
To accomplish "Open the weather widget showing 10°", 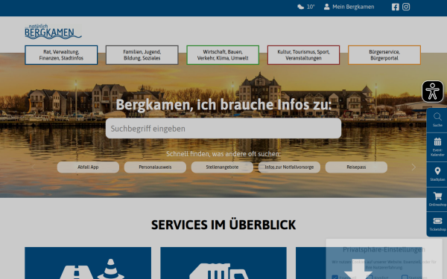I will 306,7.
